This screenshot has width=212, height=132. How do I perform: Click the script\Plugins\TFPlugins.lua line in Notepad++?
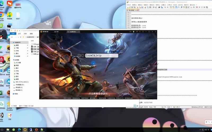click(169, 77)
